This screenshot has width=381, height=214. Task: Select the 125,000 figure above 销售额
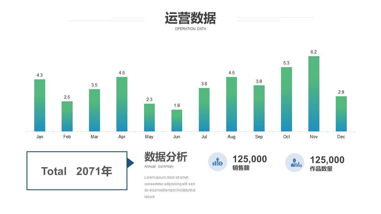(x=249, y=159)
